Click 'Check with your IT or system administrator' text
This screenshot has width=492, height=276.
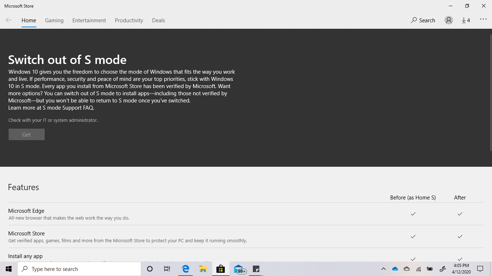click(53, 120)
